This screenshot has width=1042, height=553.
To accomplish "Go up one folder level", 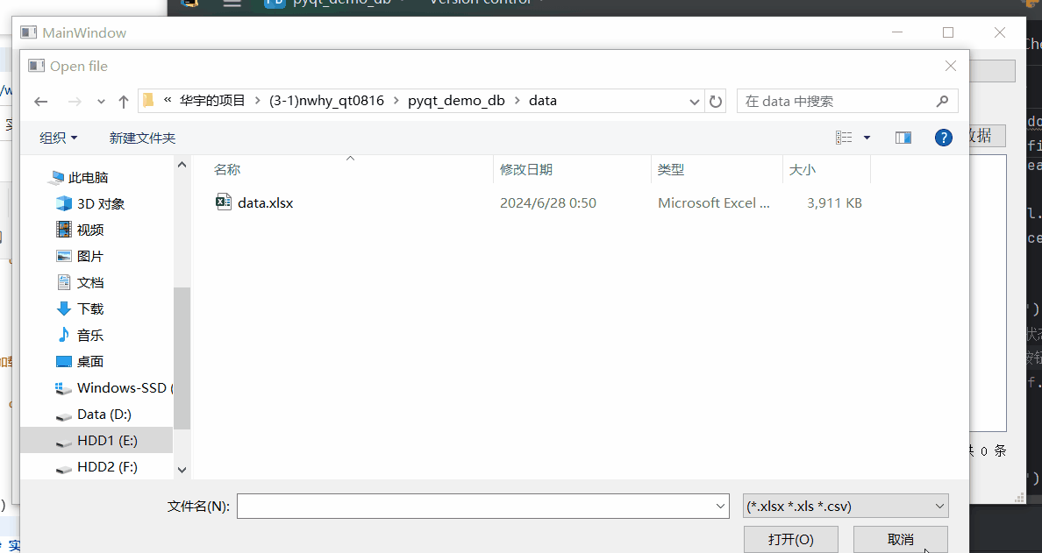I will [123, 102].
